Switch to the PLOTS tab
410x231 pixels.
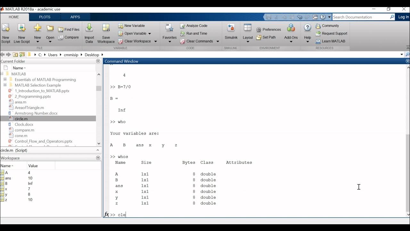pyautogui.click(x=45, y=17)
